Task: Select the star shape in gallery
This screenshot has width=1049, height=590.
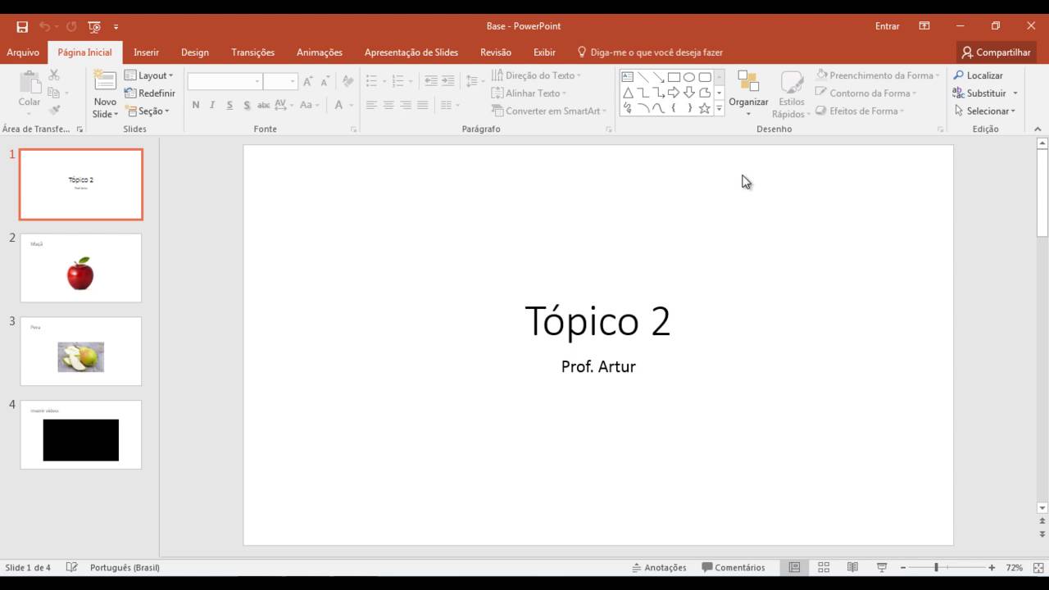Action: [x=705, y=108]
